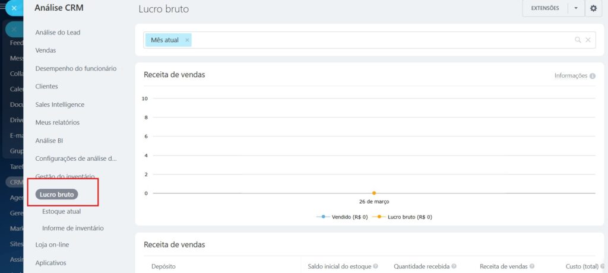
Task: Open Configurações de análise section
Action: (x=76, y=158)
